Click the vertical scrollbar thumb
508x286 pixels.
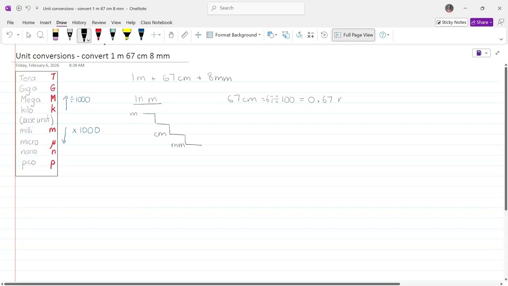(x=506, y=139)
